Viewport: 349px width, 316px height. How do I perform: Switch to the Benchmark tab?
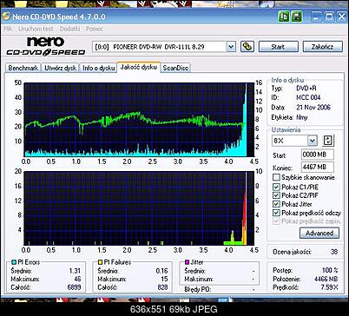23,68
